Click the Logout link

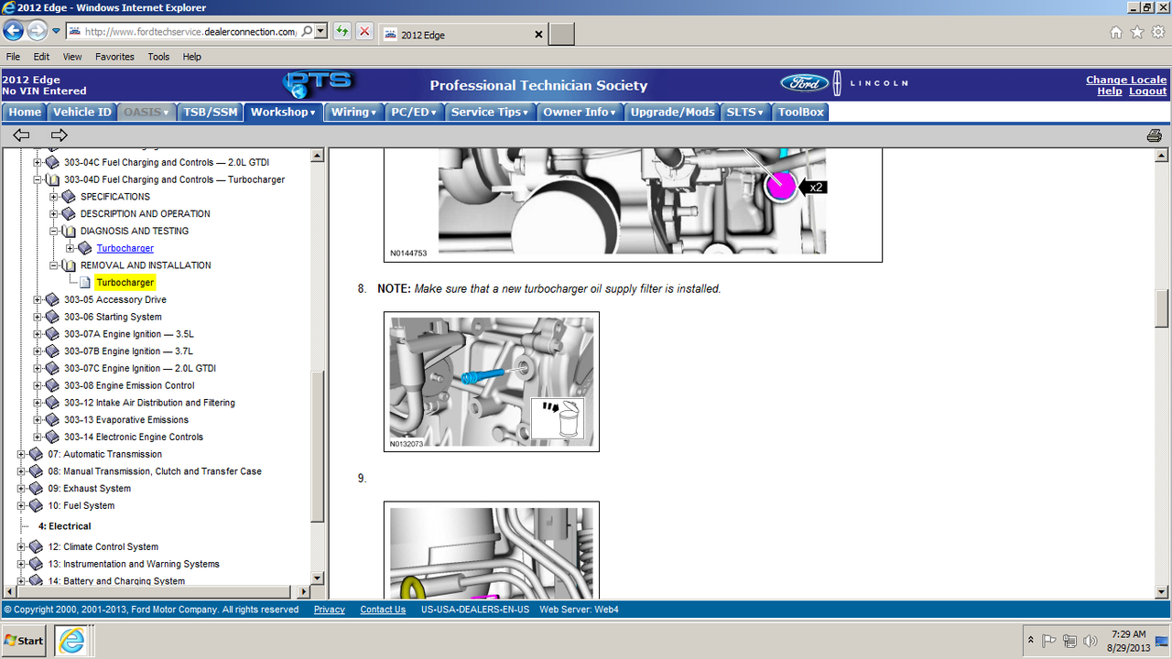coord(1148,92)
